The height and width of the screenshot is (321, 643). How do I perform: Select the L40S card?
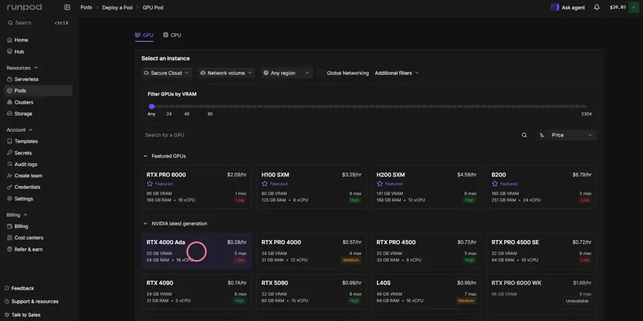(x=427, y=292)
